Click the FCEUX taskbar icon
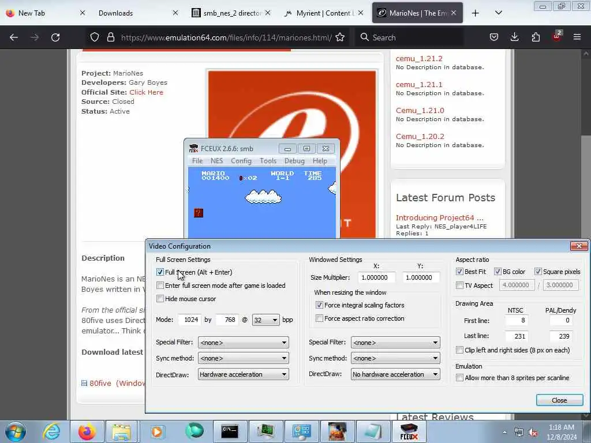Screen dimensions: 591x443 409,431
